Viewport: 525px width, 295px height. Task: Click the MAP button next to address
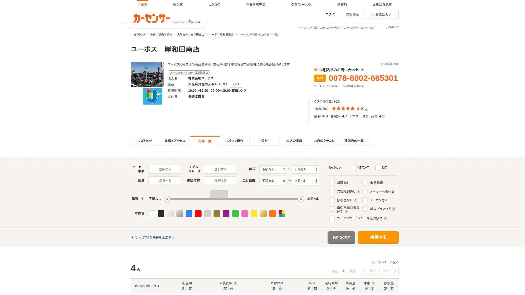[236, 85]
